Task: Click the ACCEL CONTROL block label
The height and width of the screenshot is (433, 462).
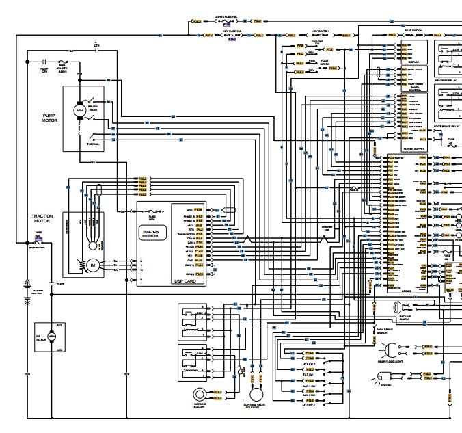Action: 415,88
